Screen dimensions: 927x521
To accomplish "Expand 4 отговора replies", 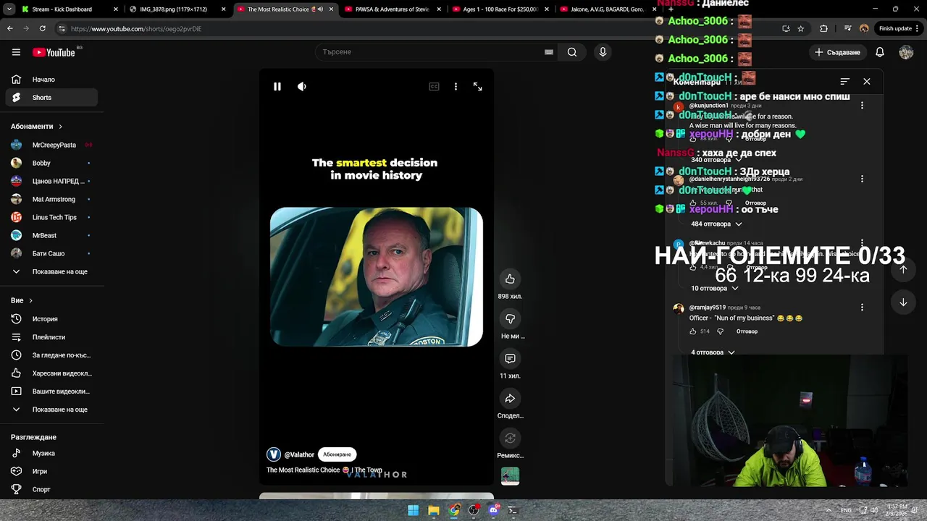I will [713, 352].
